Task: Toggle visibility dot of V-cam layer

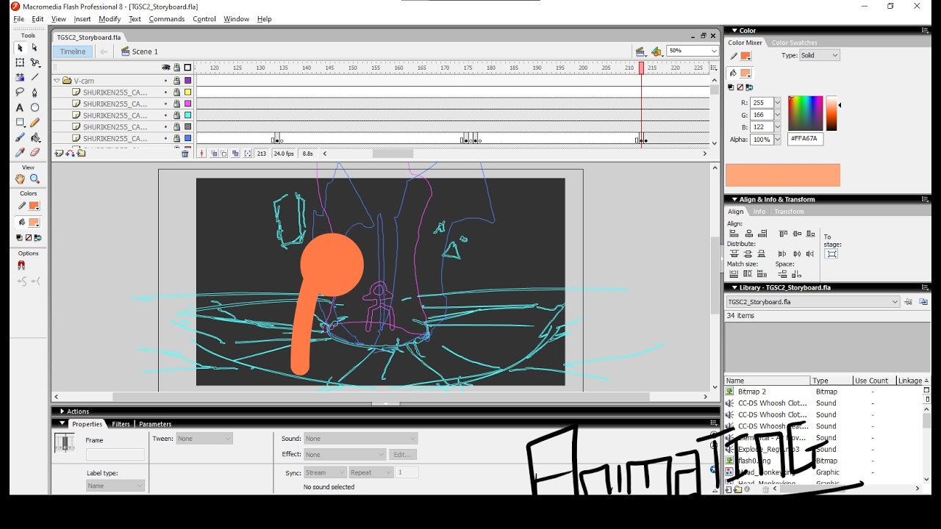Action: click(x=166, y=81)
